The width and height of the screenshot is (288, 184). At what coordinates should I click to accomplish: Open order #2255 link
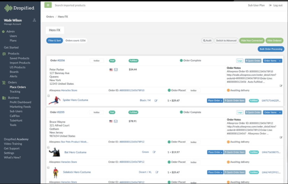click(x=61, y=112)
